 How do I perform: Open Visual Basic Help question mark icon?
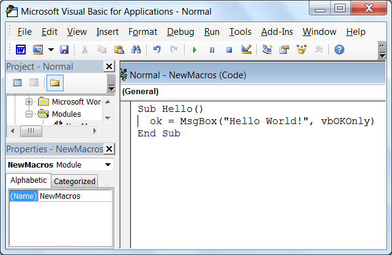339,50
